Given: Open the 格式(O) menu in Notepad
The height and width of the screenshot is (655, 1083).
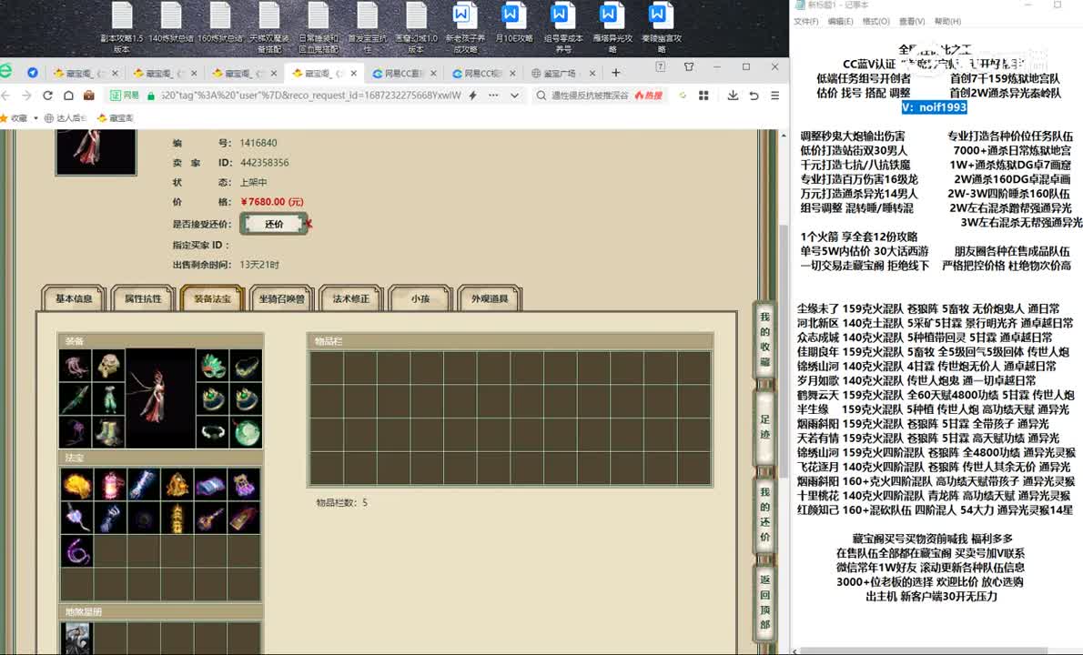Looking at the screenshot, I should point(875,22).
